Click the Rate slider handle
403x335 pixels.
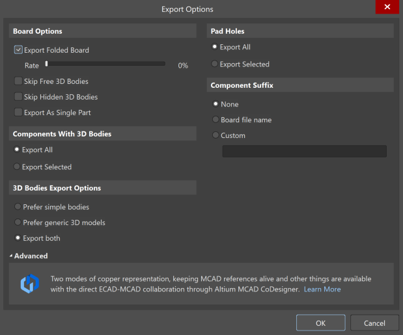point(46,64)
